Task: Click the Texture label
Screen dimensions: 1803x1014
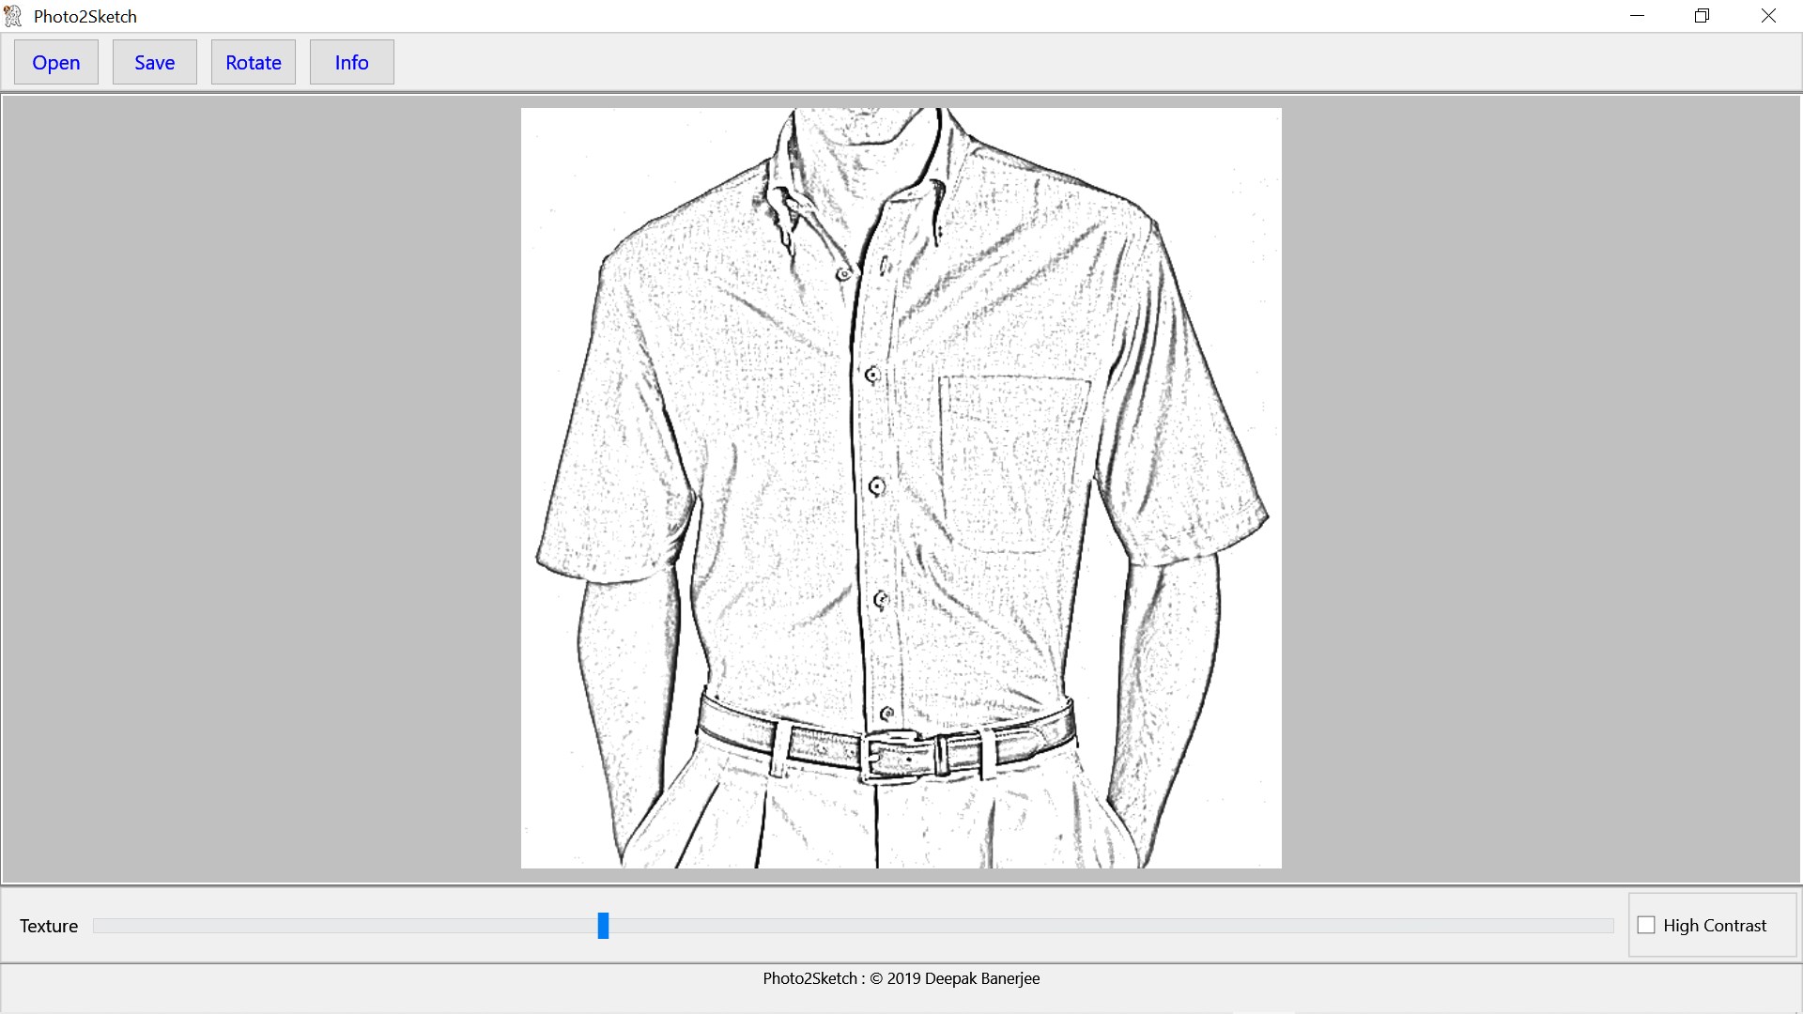Action: click(x=48, y=926)
